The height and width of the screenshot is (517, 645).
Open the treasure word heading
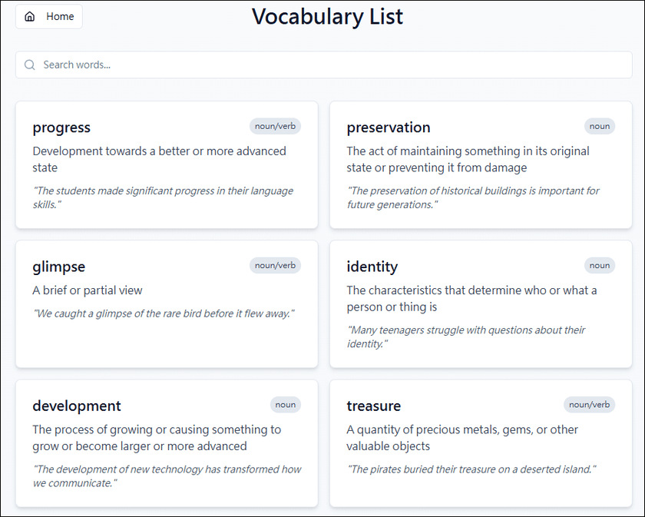[x=373, y=406]
